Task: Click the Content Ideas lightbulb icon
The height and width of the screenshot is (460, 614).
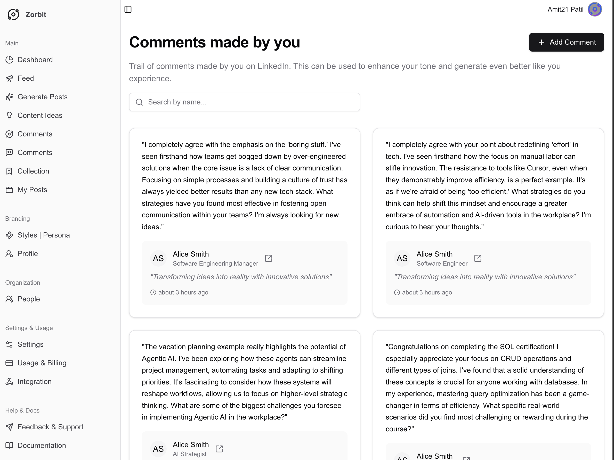Action: coord(10,116)
